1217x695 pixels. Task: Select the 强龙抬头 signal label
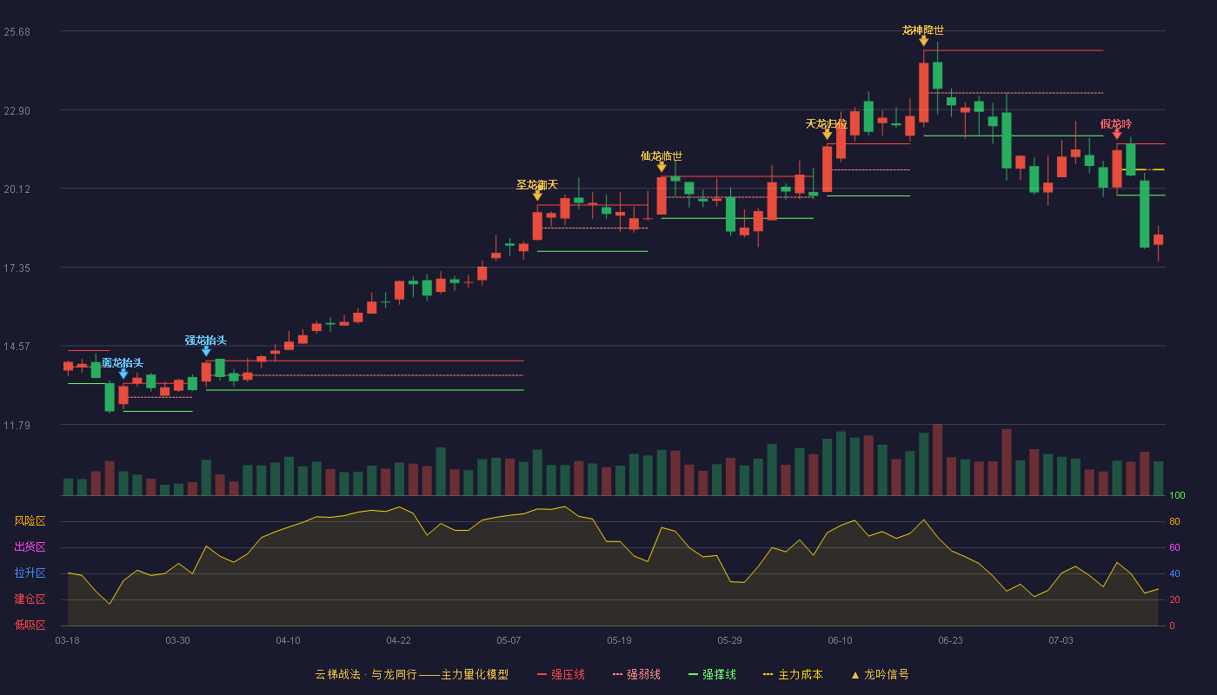pyautogui.click(x=206, y=340)
